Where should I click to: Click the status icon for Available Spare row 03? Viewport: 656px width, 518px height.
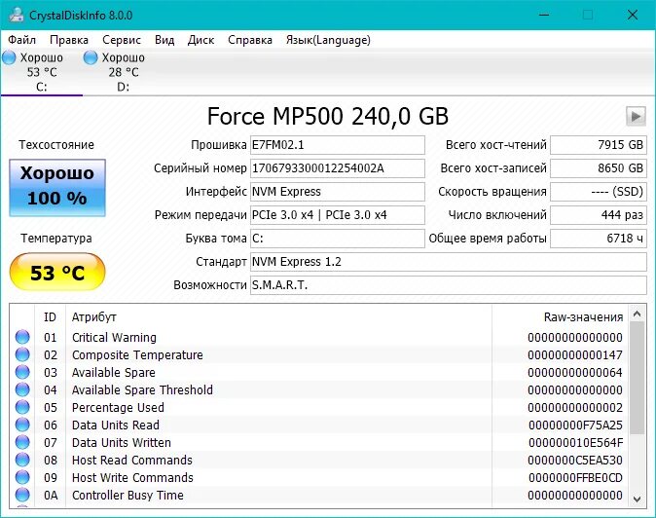(x=22, y=372)
